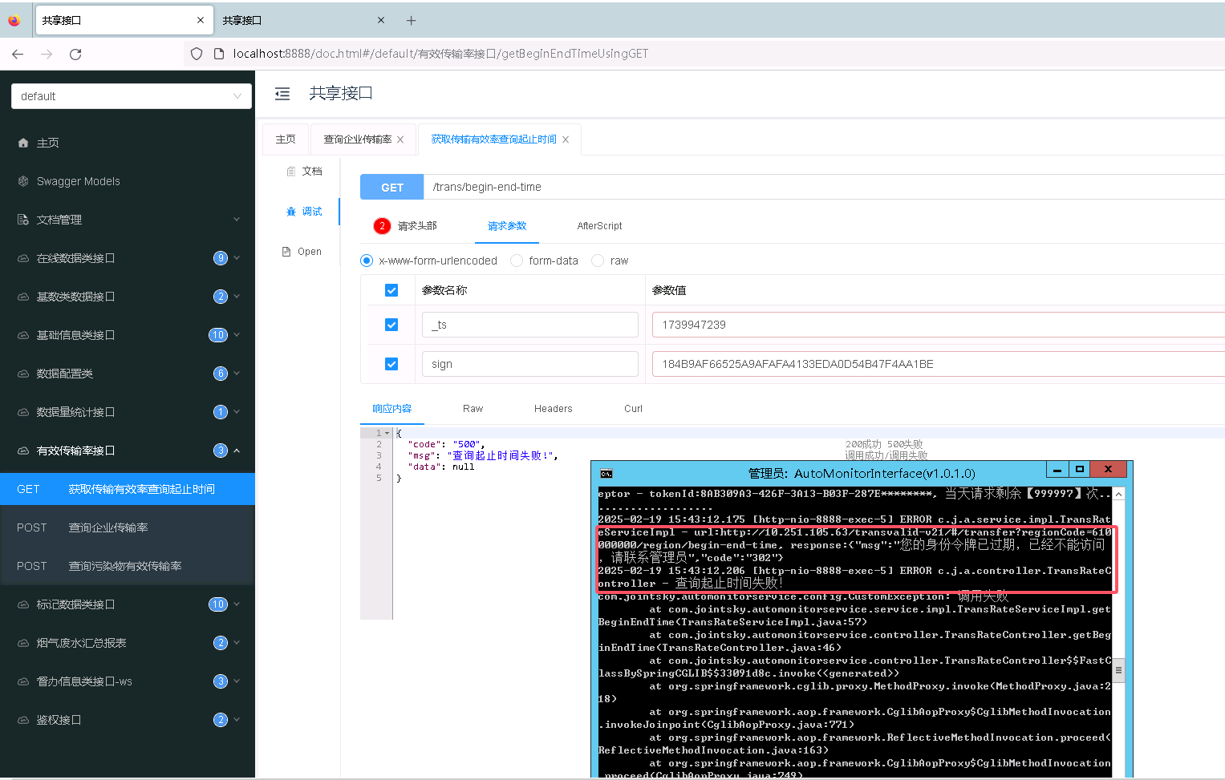Image resolution: width=1225 pixels, height=780 pixels.
Task: Switch to the Curl response tab
Action: click(x=633, y=409)
